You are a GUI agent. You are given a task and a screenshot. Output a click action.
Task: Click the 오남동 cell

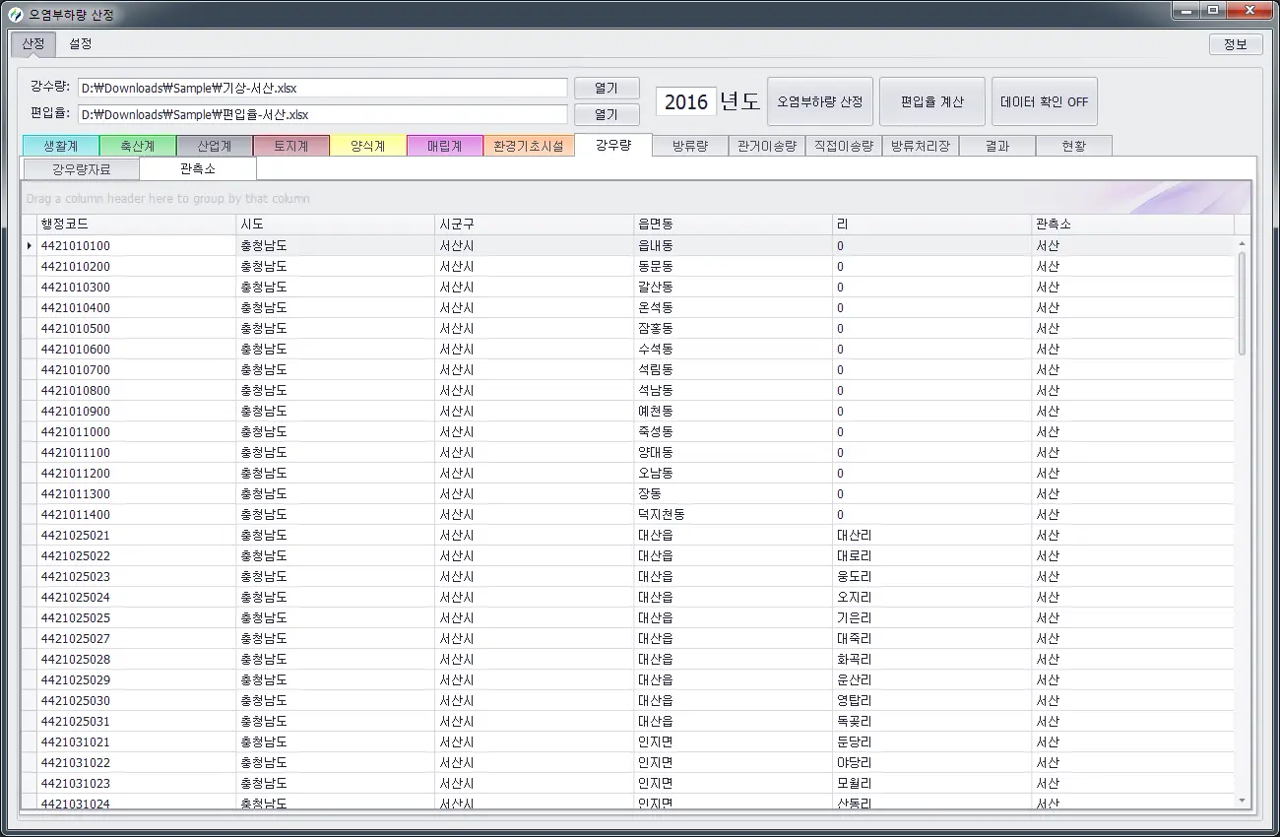pyautogui.click(x=734, y=473)
